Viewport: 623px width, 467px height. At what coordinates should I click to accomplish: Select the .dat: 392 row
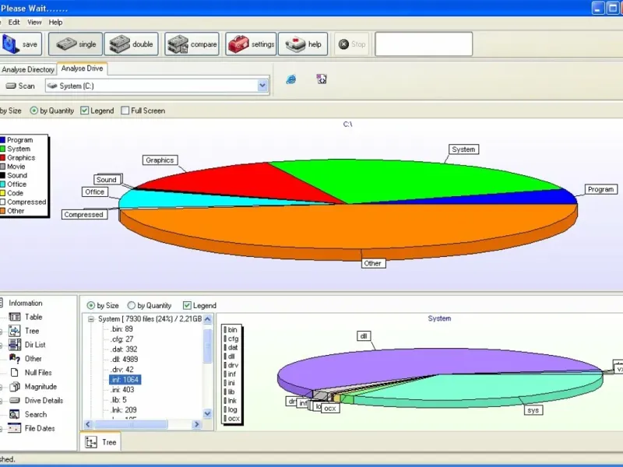click(x=124, y=349)
